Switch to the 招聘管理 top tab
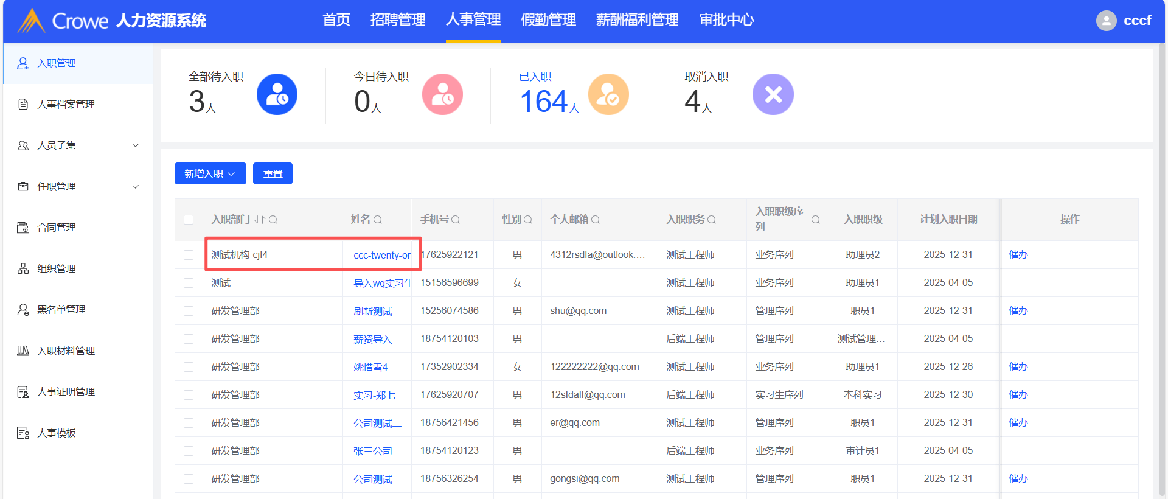Viewport: 1168px width, 499px height. coord(397,20)
